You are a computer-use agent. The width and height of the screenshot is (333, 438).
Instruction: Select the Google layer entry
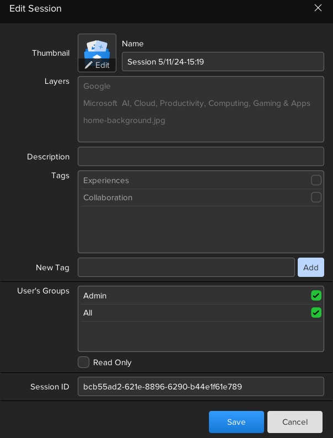click(x=97, y=87)
